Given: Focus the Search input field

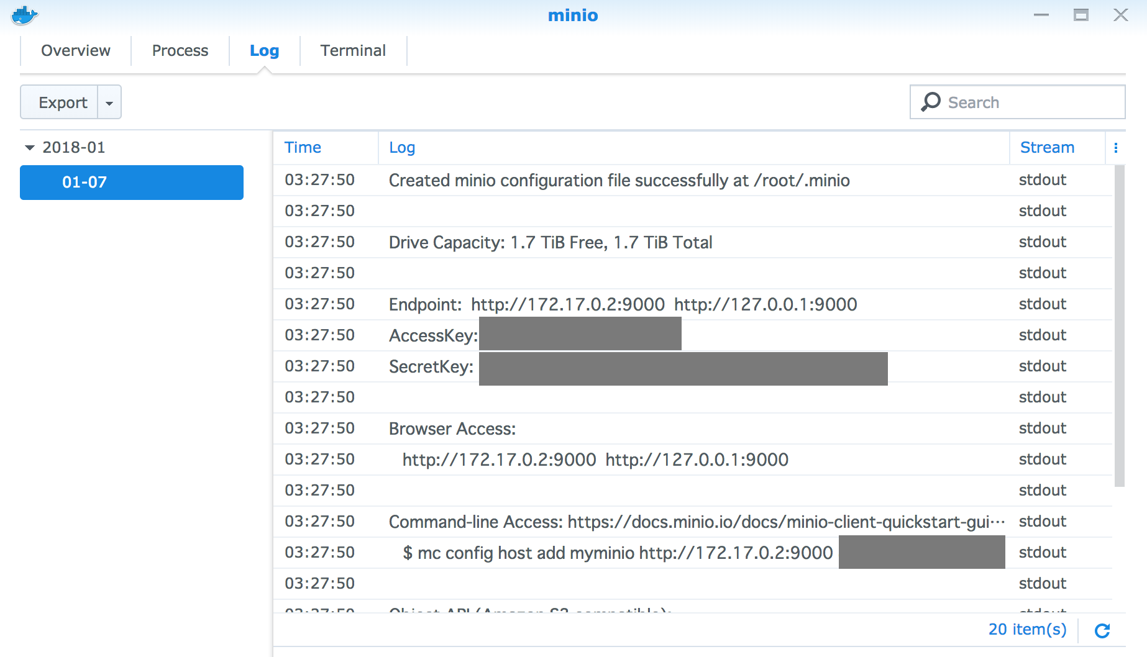Looking at the screenshot, I should [1018, 102].
